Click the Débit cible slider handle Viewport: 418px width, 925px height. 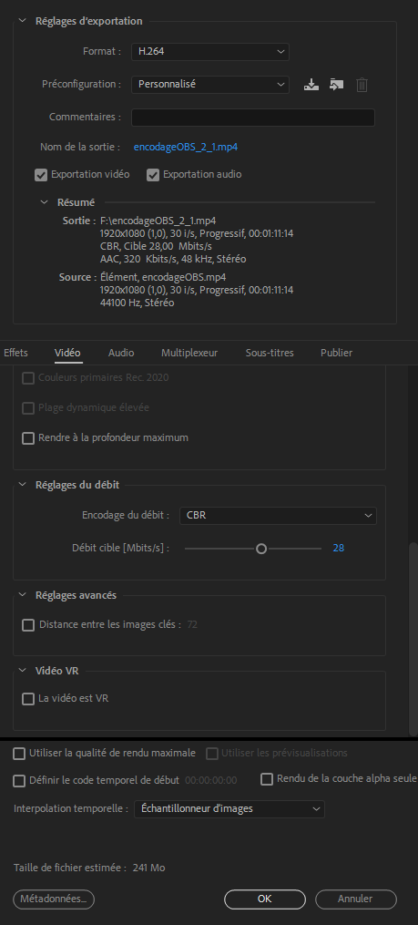click(x=261, y=549)
